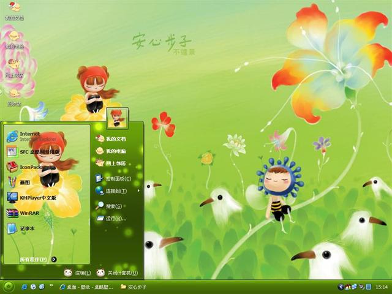Switch to the 安心步子 folder taskbar button
Image resolution: width=392 pixels, height=294 pixels.
134,287
